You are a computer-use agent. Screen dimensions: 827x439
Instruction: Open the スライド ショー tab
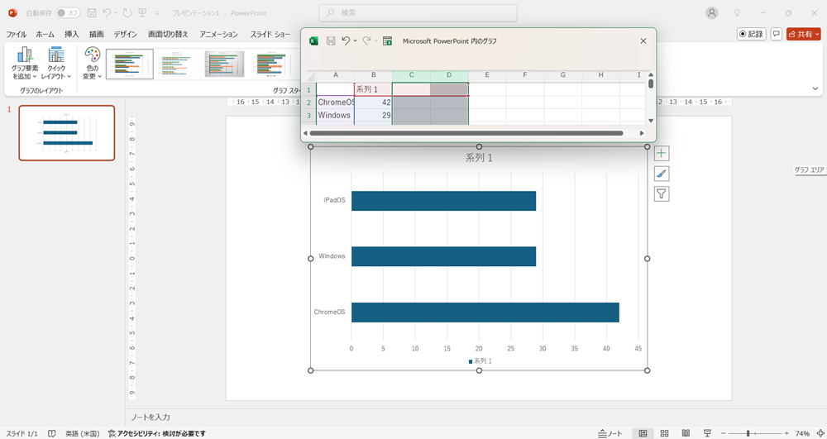coord(270,34)
